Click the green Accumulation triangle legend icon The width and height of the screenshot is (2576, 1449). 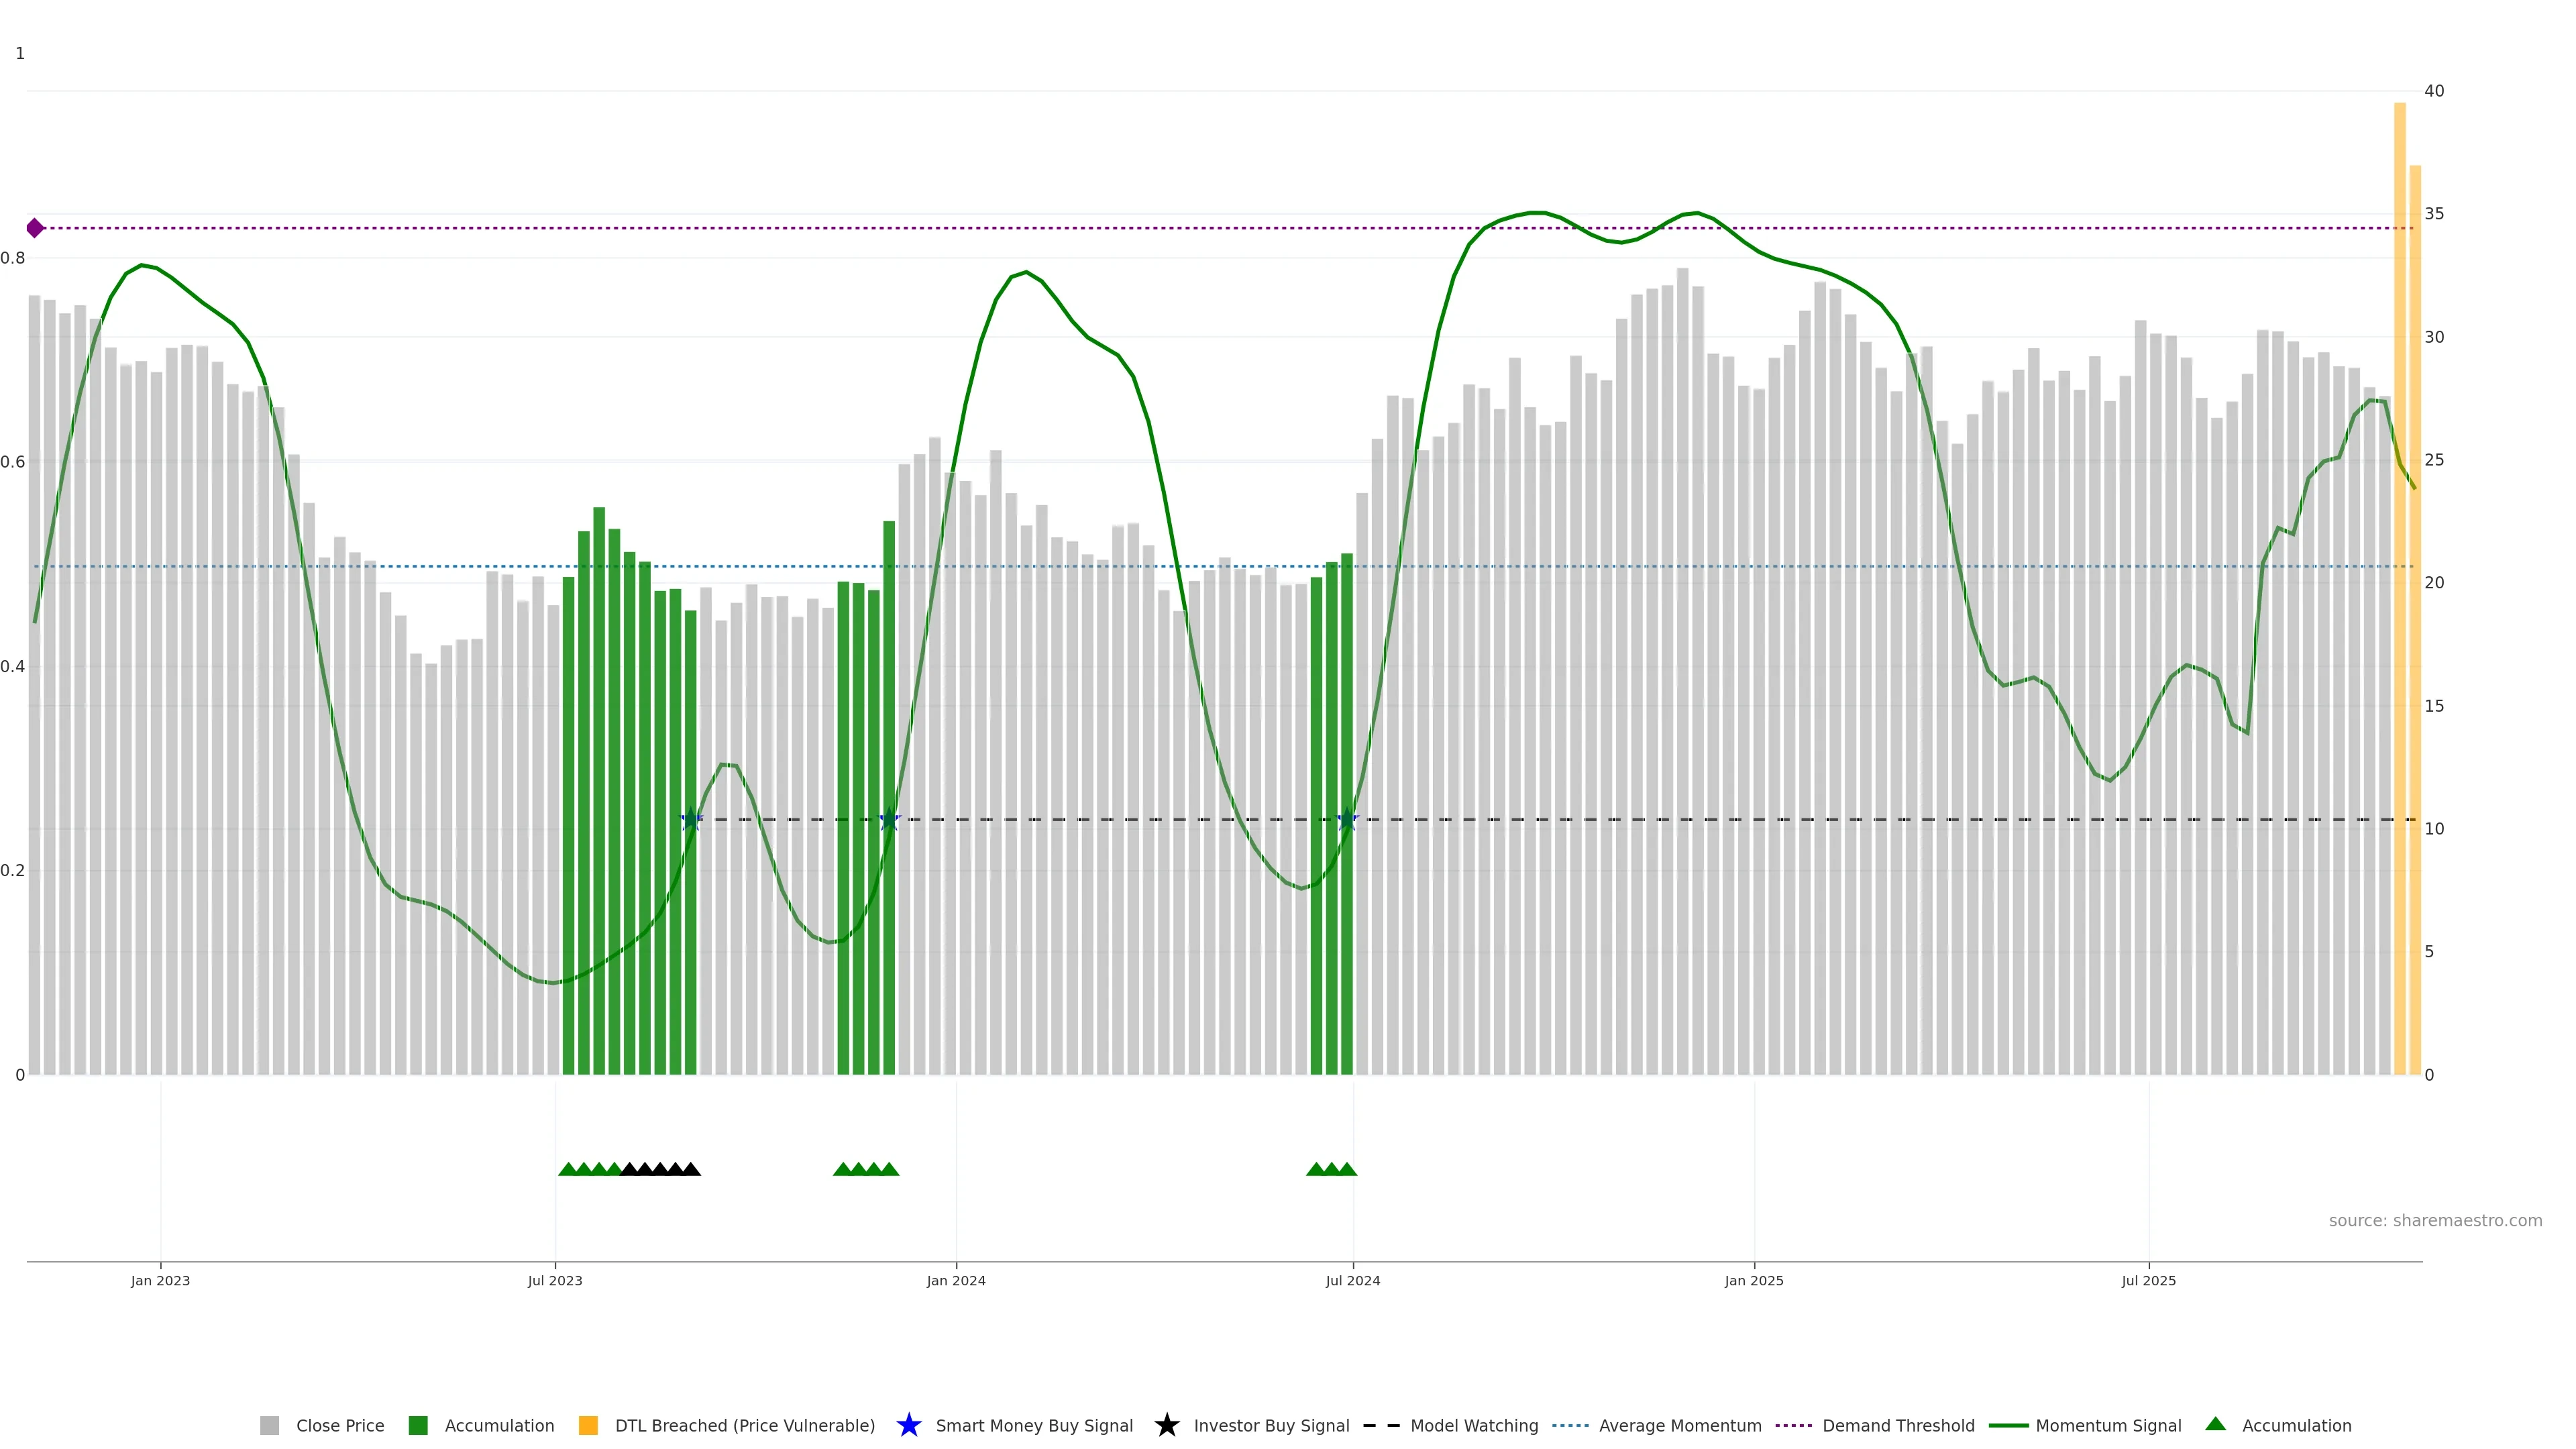click(x=2215, y=1424)
